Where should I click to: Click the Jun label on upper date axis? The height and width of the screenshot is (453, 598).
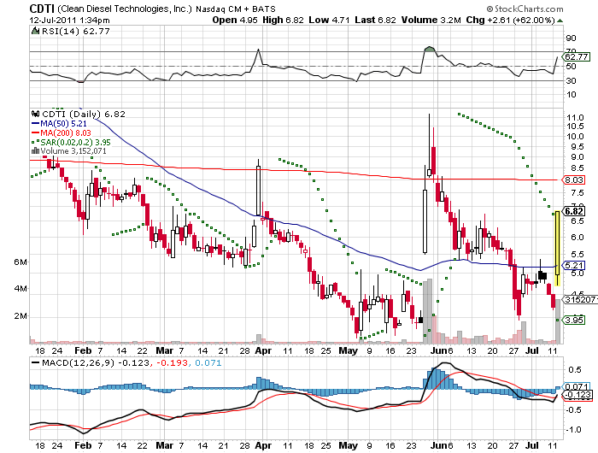[438, 350]
